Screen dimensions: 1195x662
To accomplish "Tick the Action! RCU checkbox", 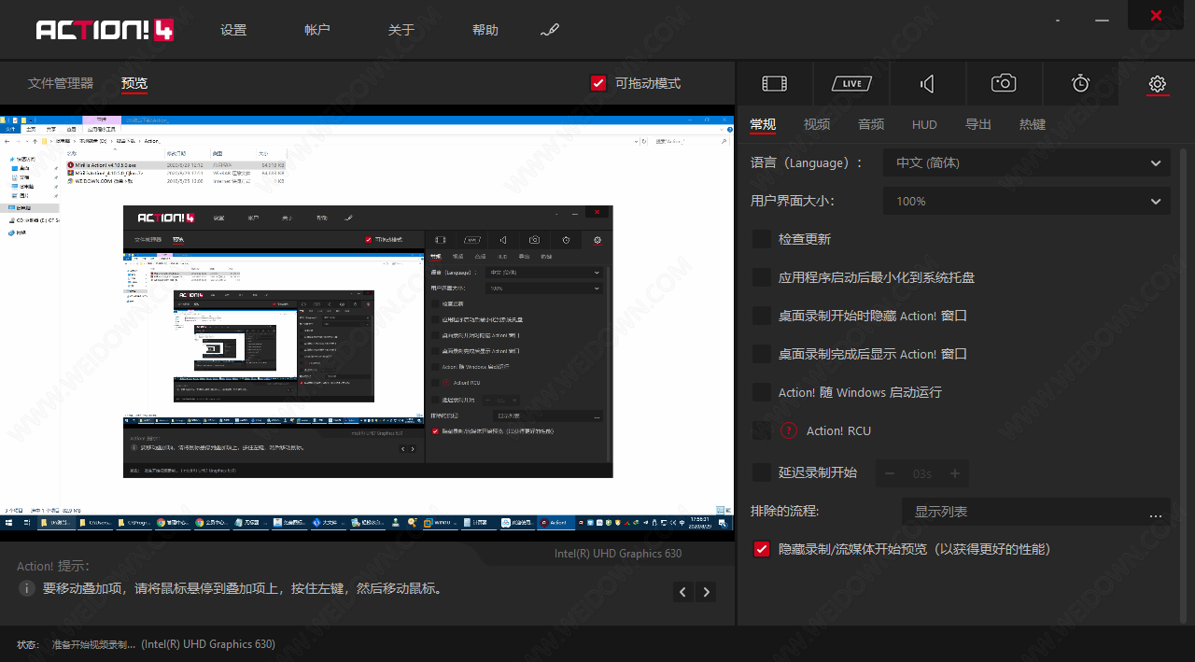I will (x=762, y=430).
